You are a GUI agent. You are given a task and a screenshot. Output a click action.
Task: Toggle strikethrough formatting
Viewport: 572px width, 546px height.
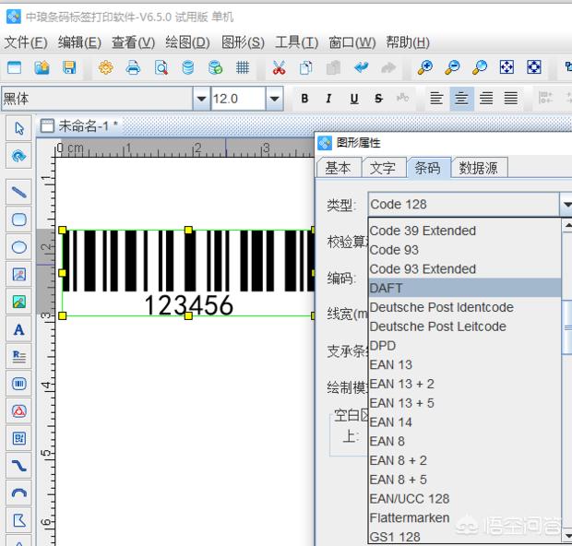[x=378, y=99]
